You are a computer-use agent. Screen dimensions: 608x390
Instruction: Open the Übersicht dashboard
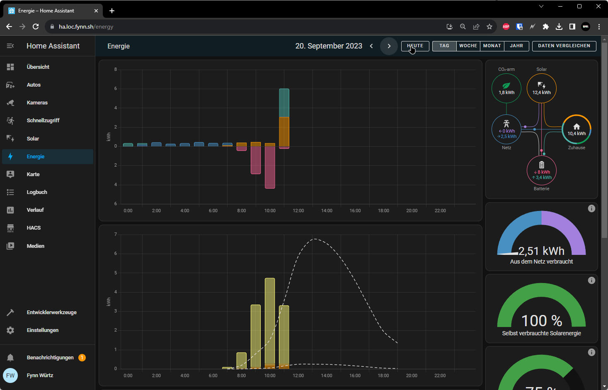pos(38,67)
